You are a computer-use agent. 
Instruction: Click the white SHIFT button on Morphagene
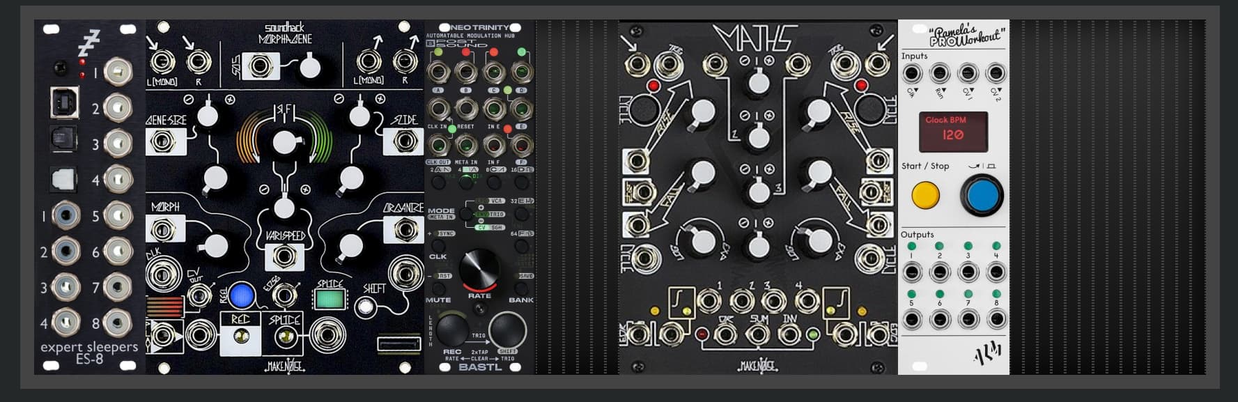364,306
